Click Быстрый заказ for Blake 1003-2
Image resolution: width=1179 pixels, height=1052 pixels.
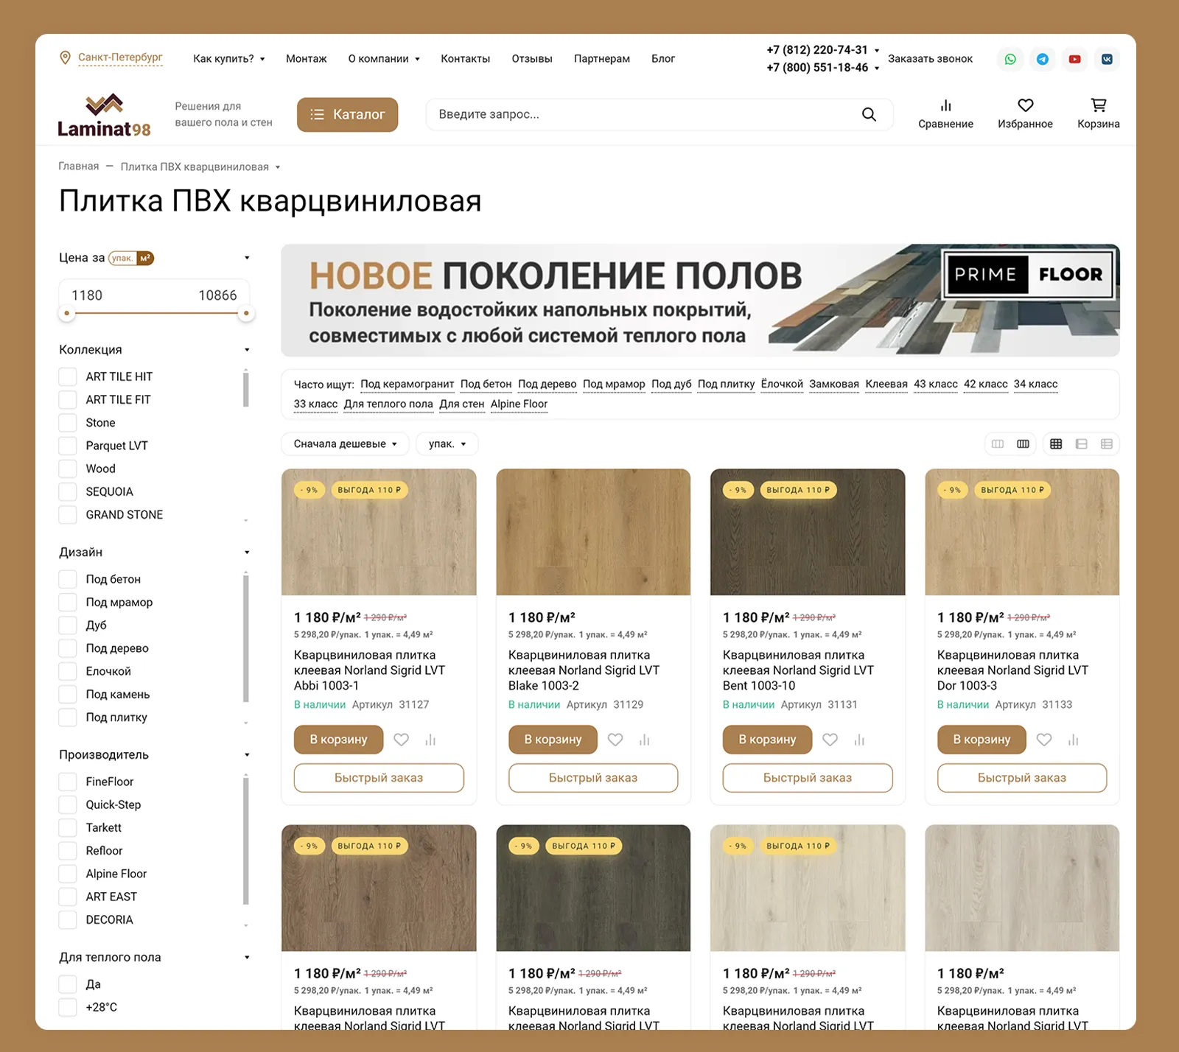592,778
